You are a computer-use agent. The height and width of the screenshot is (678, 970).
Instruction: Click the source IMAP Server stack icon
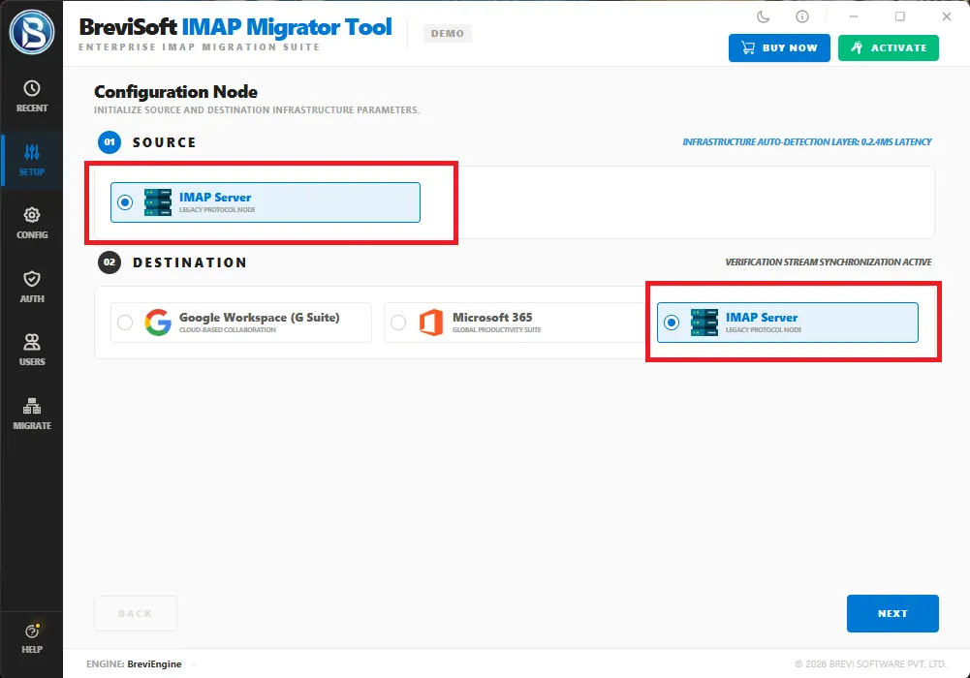pyautogui.click(x=158, y=202)
